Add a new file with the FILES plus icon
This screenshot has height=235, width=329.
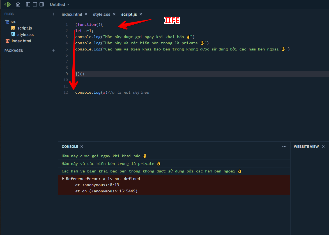(53, 13)
